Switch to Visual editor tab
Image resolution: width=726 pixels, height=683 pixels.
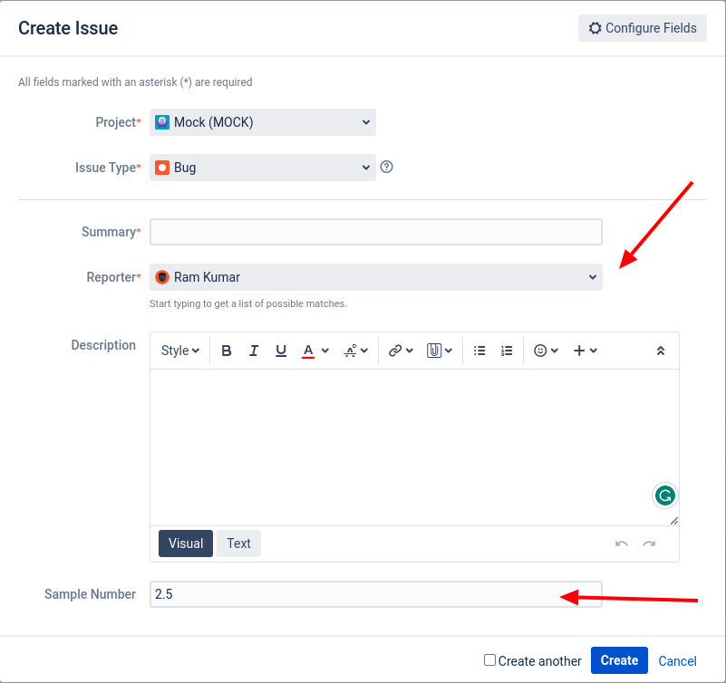pyautogui.click(x=186, y=544)
